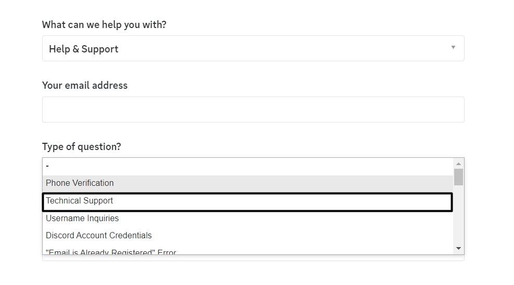Select Discord Account Credentials option

coord(248,236)
